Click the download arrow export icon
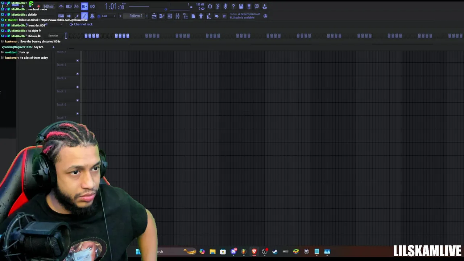 click(x=265, y=7)
